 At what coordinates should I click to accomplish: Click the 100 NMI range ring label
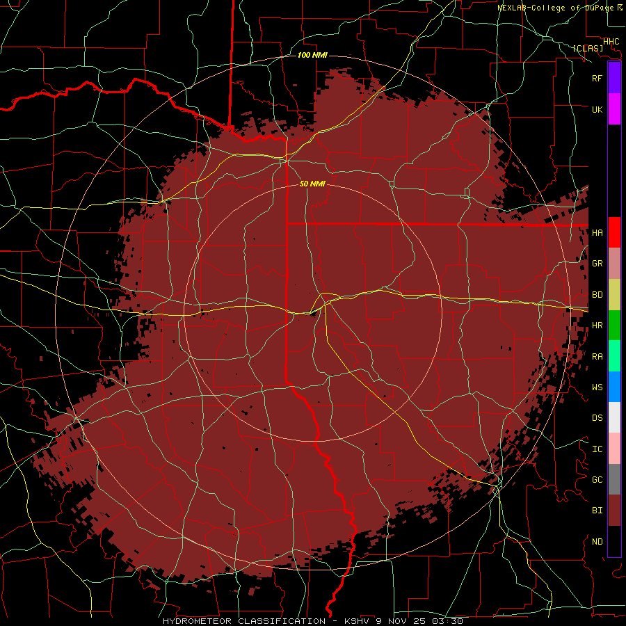coord(312,55)
